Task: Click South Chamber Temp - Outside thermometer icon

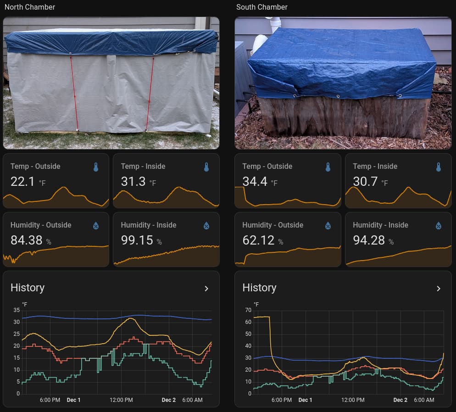Action: (x=328, y=167)
